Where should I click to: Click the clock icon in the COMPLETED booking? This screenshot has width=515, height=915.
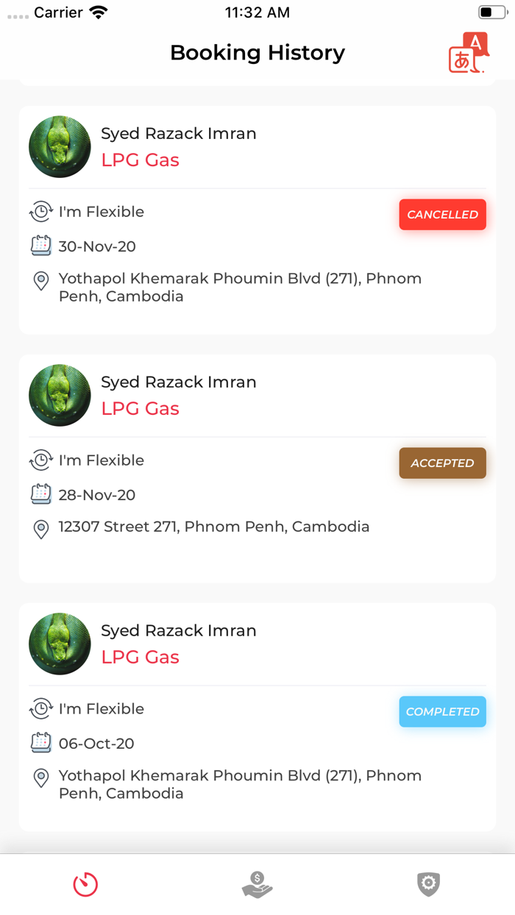click(41, 708)
